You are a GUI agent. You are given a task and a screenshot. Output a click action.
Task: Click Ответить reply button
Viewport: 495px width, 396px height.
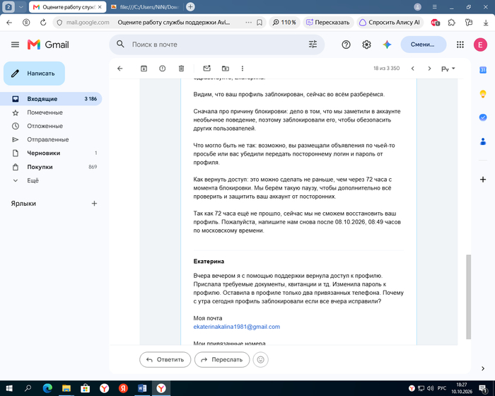click(165, 359)
